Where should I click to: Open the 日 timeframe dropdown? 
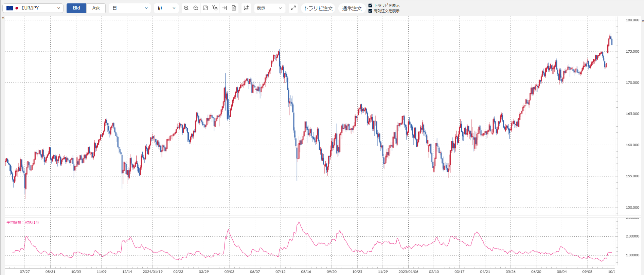(130, 8)
